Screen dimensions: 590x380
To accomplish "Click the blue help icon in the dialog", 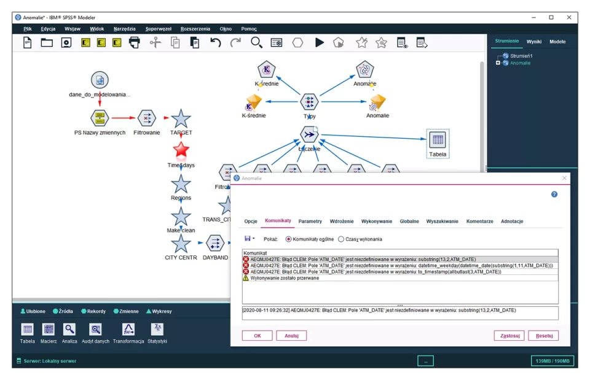I will pyautogui.click(x=554, y=194).
